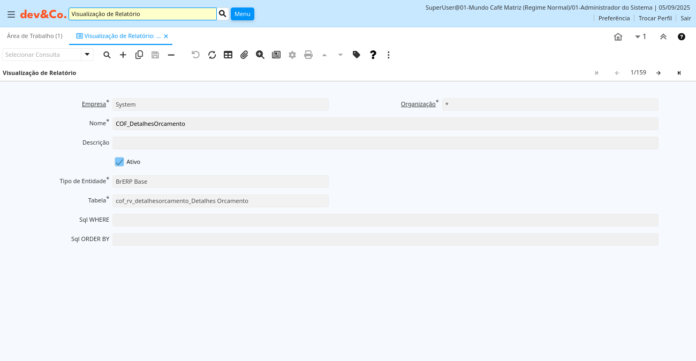Viewport: 696px width, 361px height.
Task: Click the Sql WHERE input field
Action: click(385, 220)
